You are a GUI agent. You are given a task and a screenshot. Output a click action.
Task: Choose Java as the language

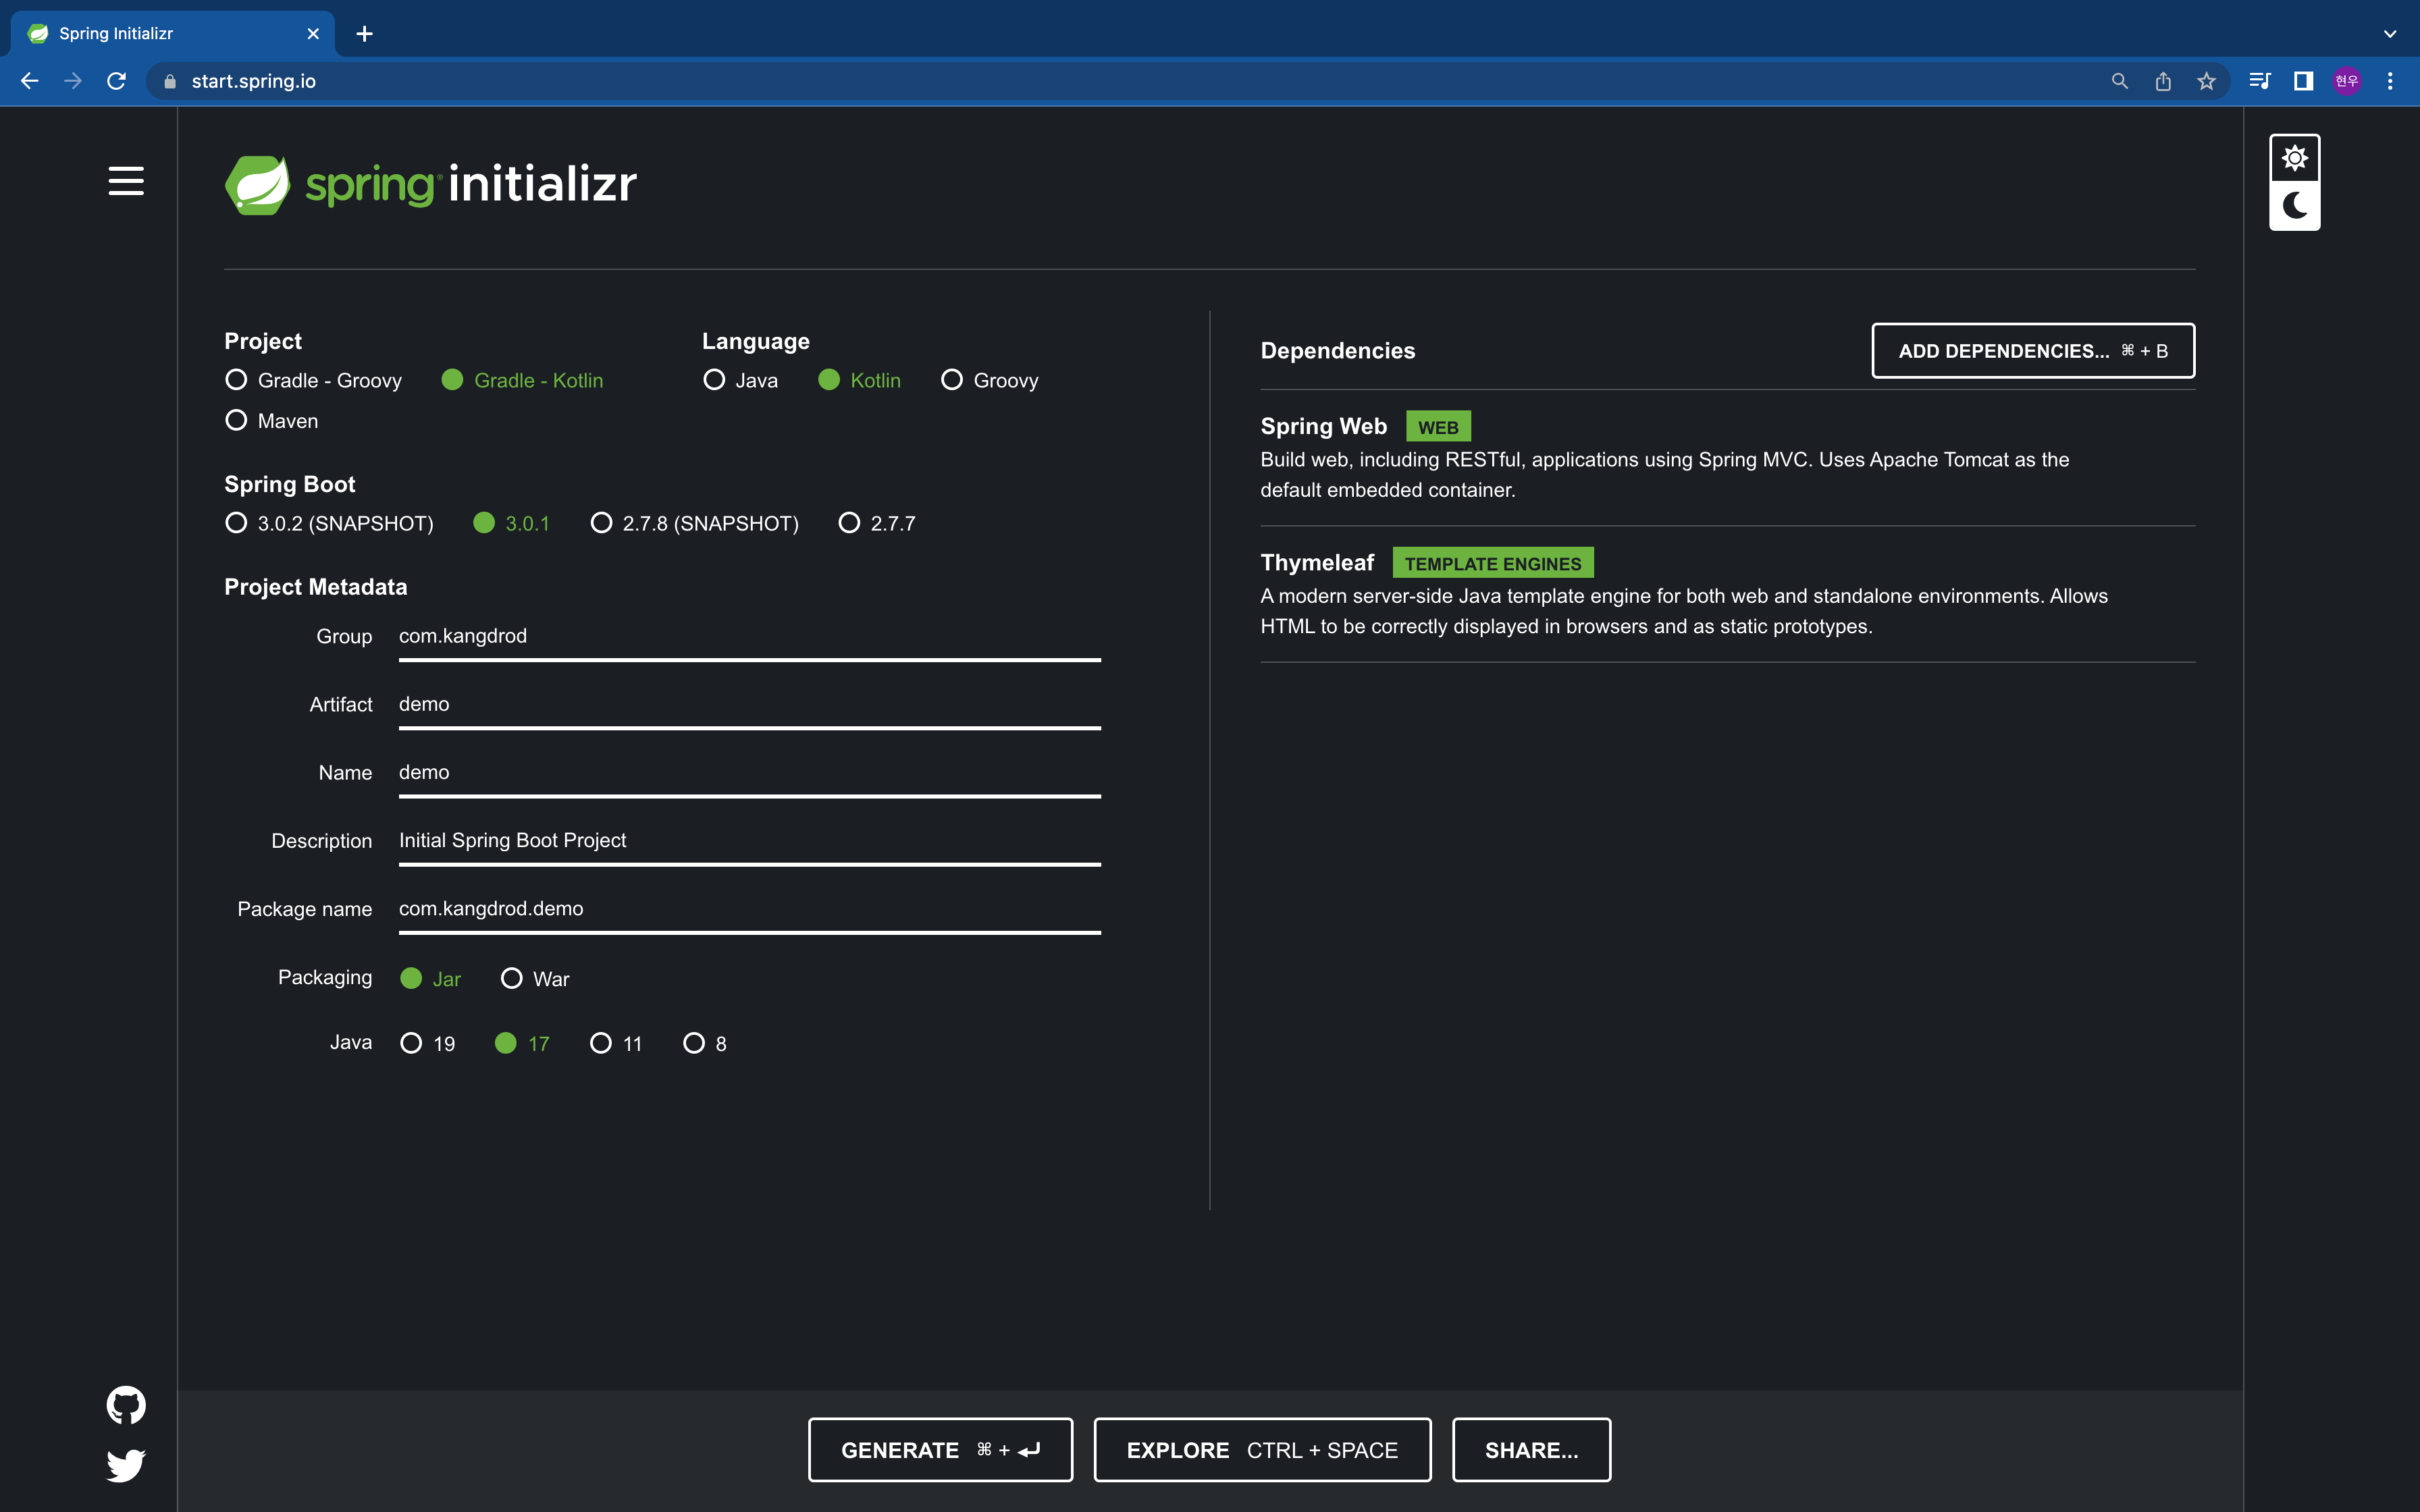pos(714,380)
